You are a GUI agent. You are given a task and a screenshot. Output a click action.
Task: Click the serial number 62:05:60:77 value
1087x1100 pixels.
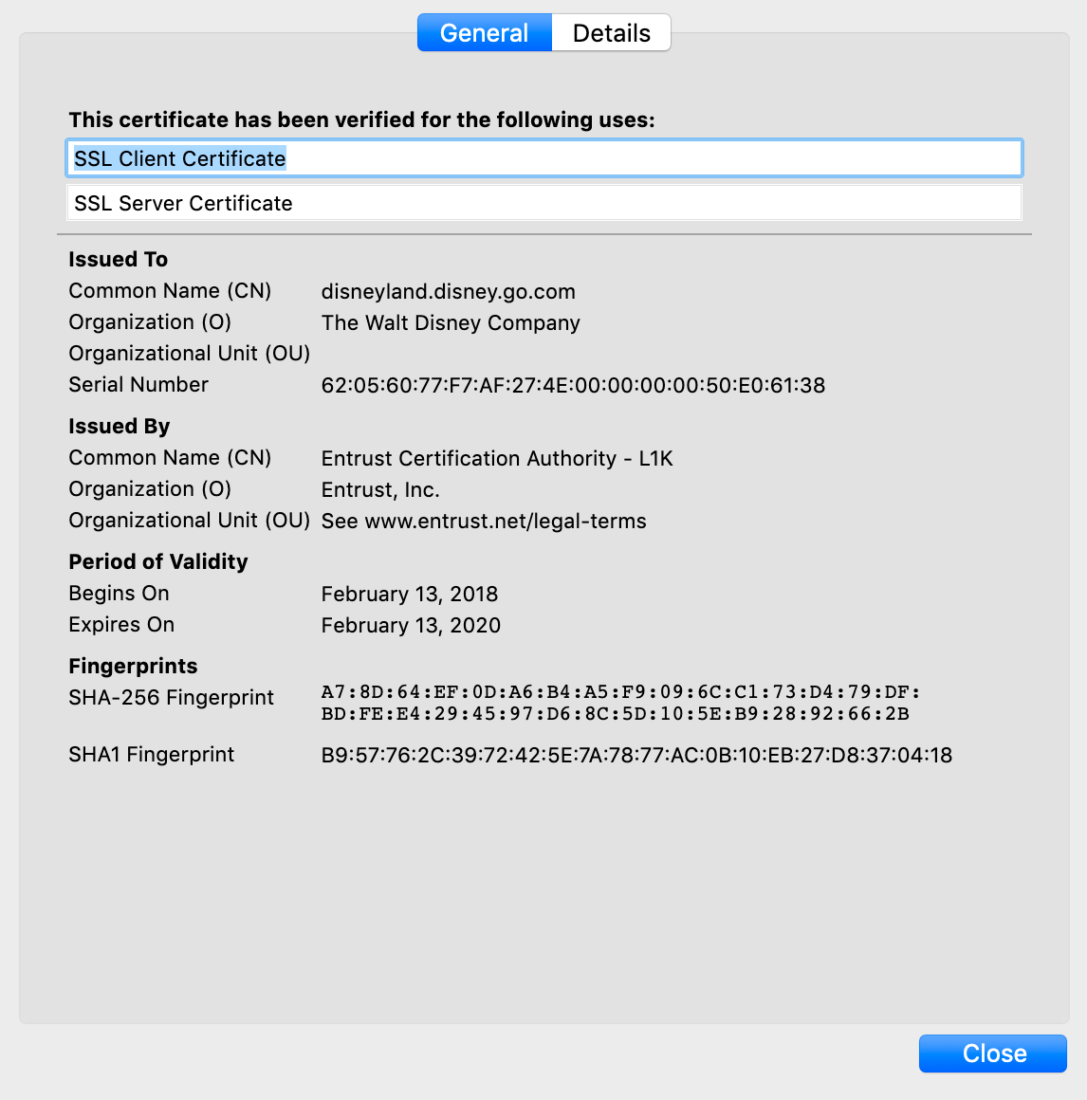click(573, 385)
